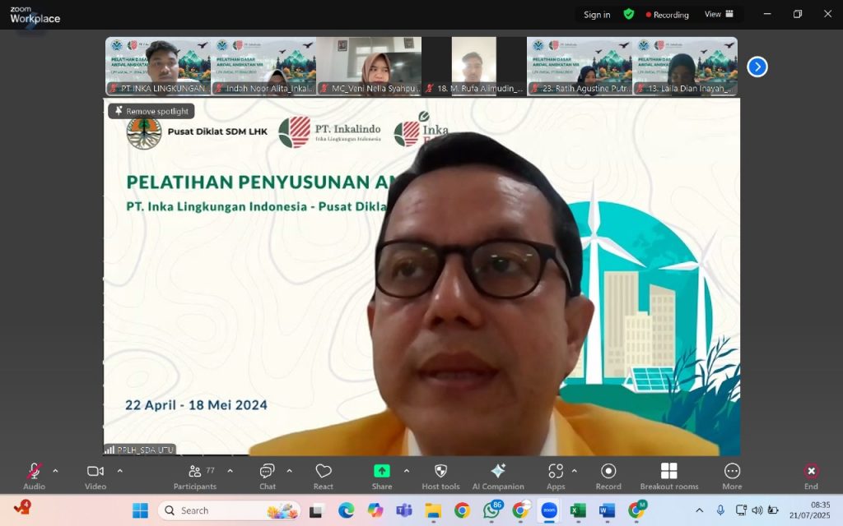The height and width of the screenshot is (526, 843).
Task: Open network settings in system tray
Action: (x=741, y=510)
